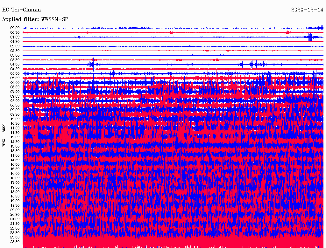Select the 07:30 time label
The width and height of the screenshot is (326, 248).
tap(15, 96)
